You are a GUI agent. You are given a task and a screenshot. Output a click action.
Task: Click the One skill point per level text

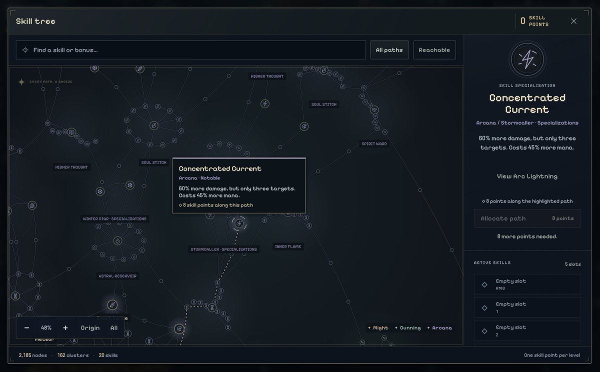point(552,355)
